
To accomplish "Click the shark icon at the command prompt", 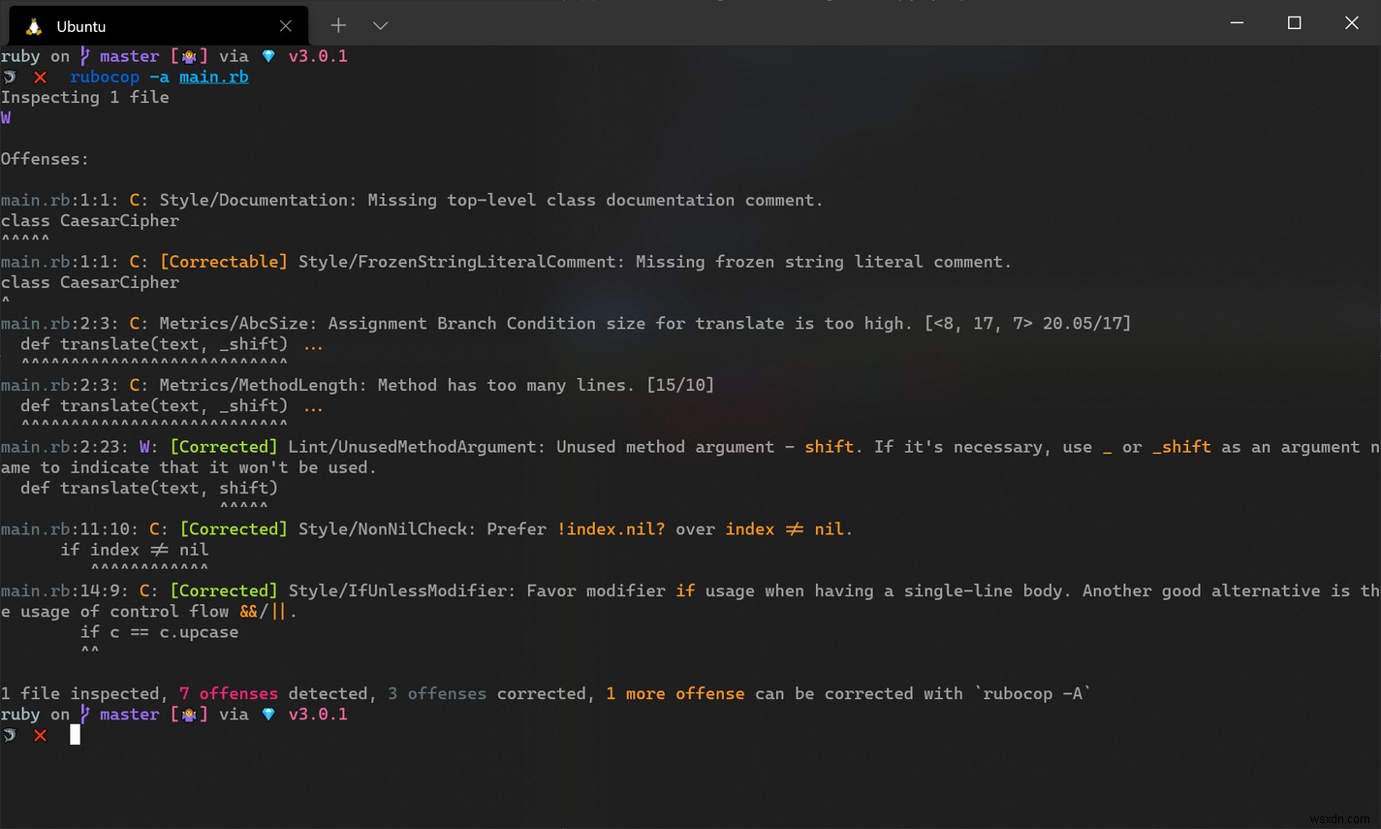I will click(10, 77).
